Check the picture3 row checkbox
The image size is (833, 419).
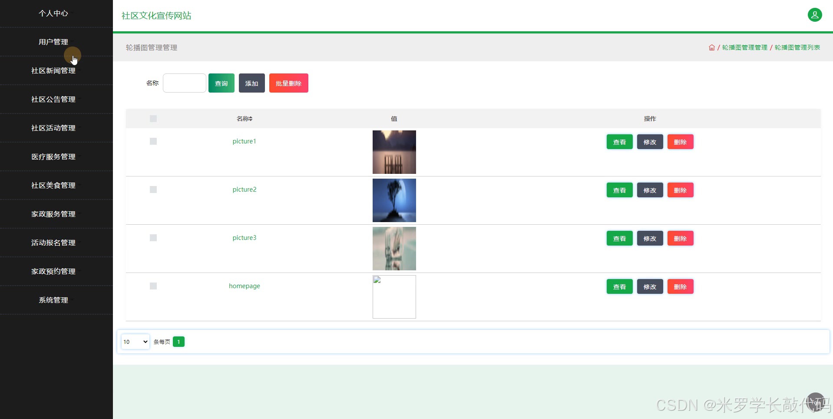coord(153,238)
